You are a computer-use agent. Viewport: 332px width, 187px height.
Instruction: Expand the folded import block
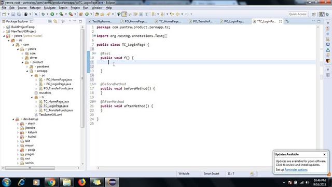[95, 36]
